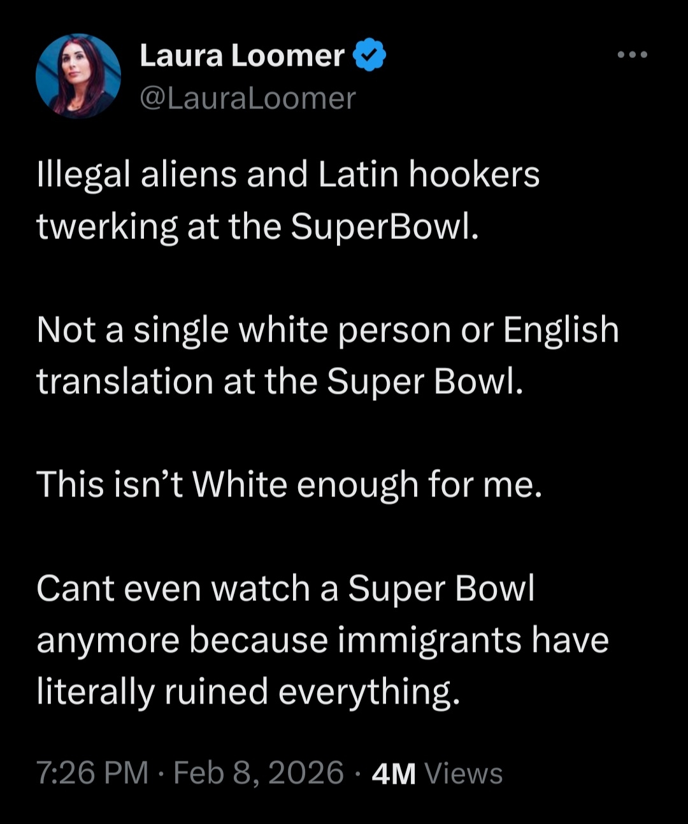Open the three-dot more options menu
This screenshot has height=824, width=688.
(633, 55)
